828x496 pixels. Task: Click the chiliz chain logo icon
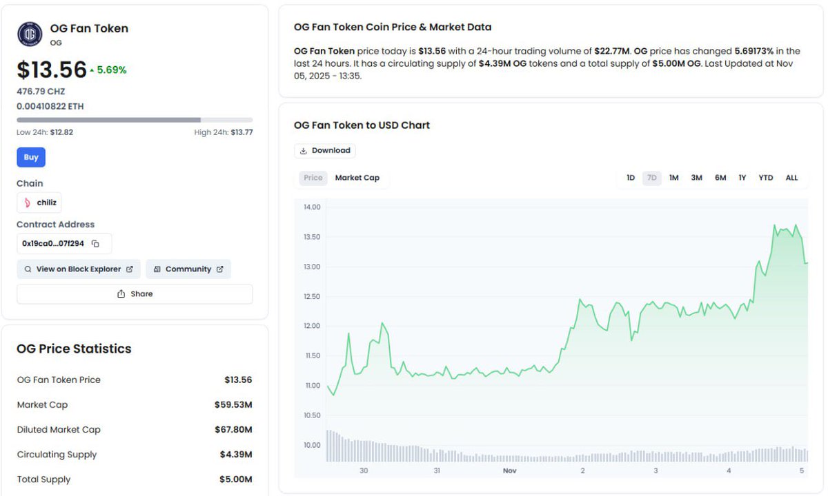point(28,203)
